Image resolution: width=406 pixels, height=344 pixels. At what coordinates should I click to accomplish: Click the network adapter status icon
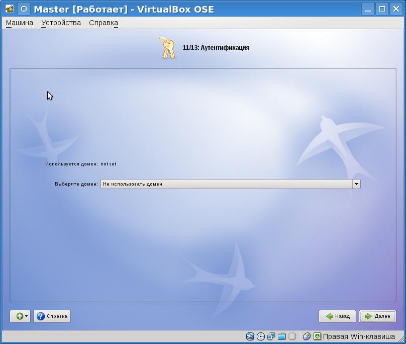click(271, 336)
